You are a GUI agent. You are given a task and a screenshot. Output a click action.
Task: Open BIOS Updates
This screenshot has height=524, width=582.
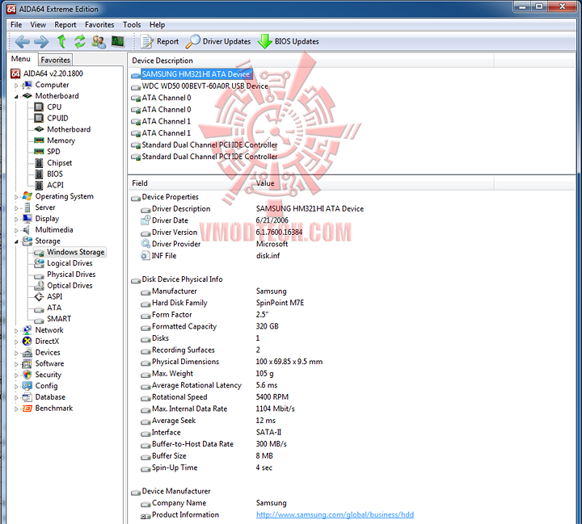click(289, 41)
